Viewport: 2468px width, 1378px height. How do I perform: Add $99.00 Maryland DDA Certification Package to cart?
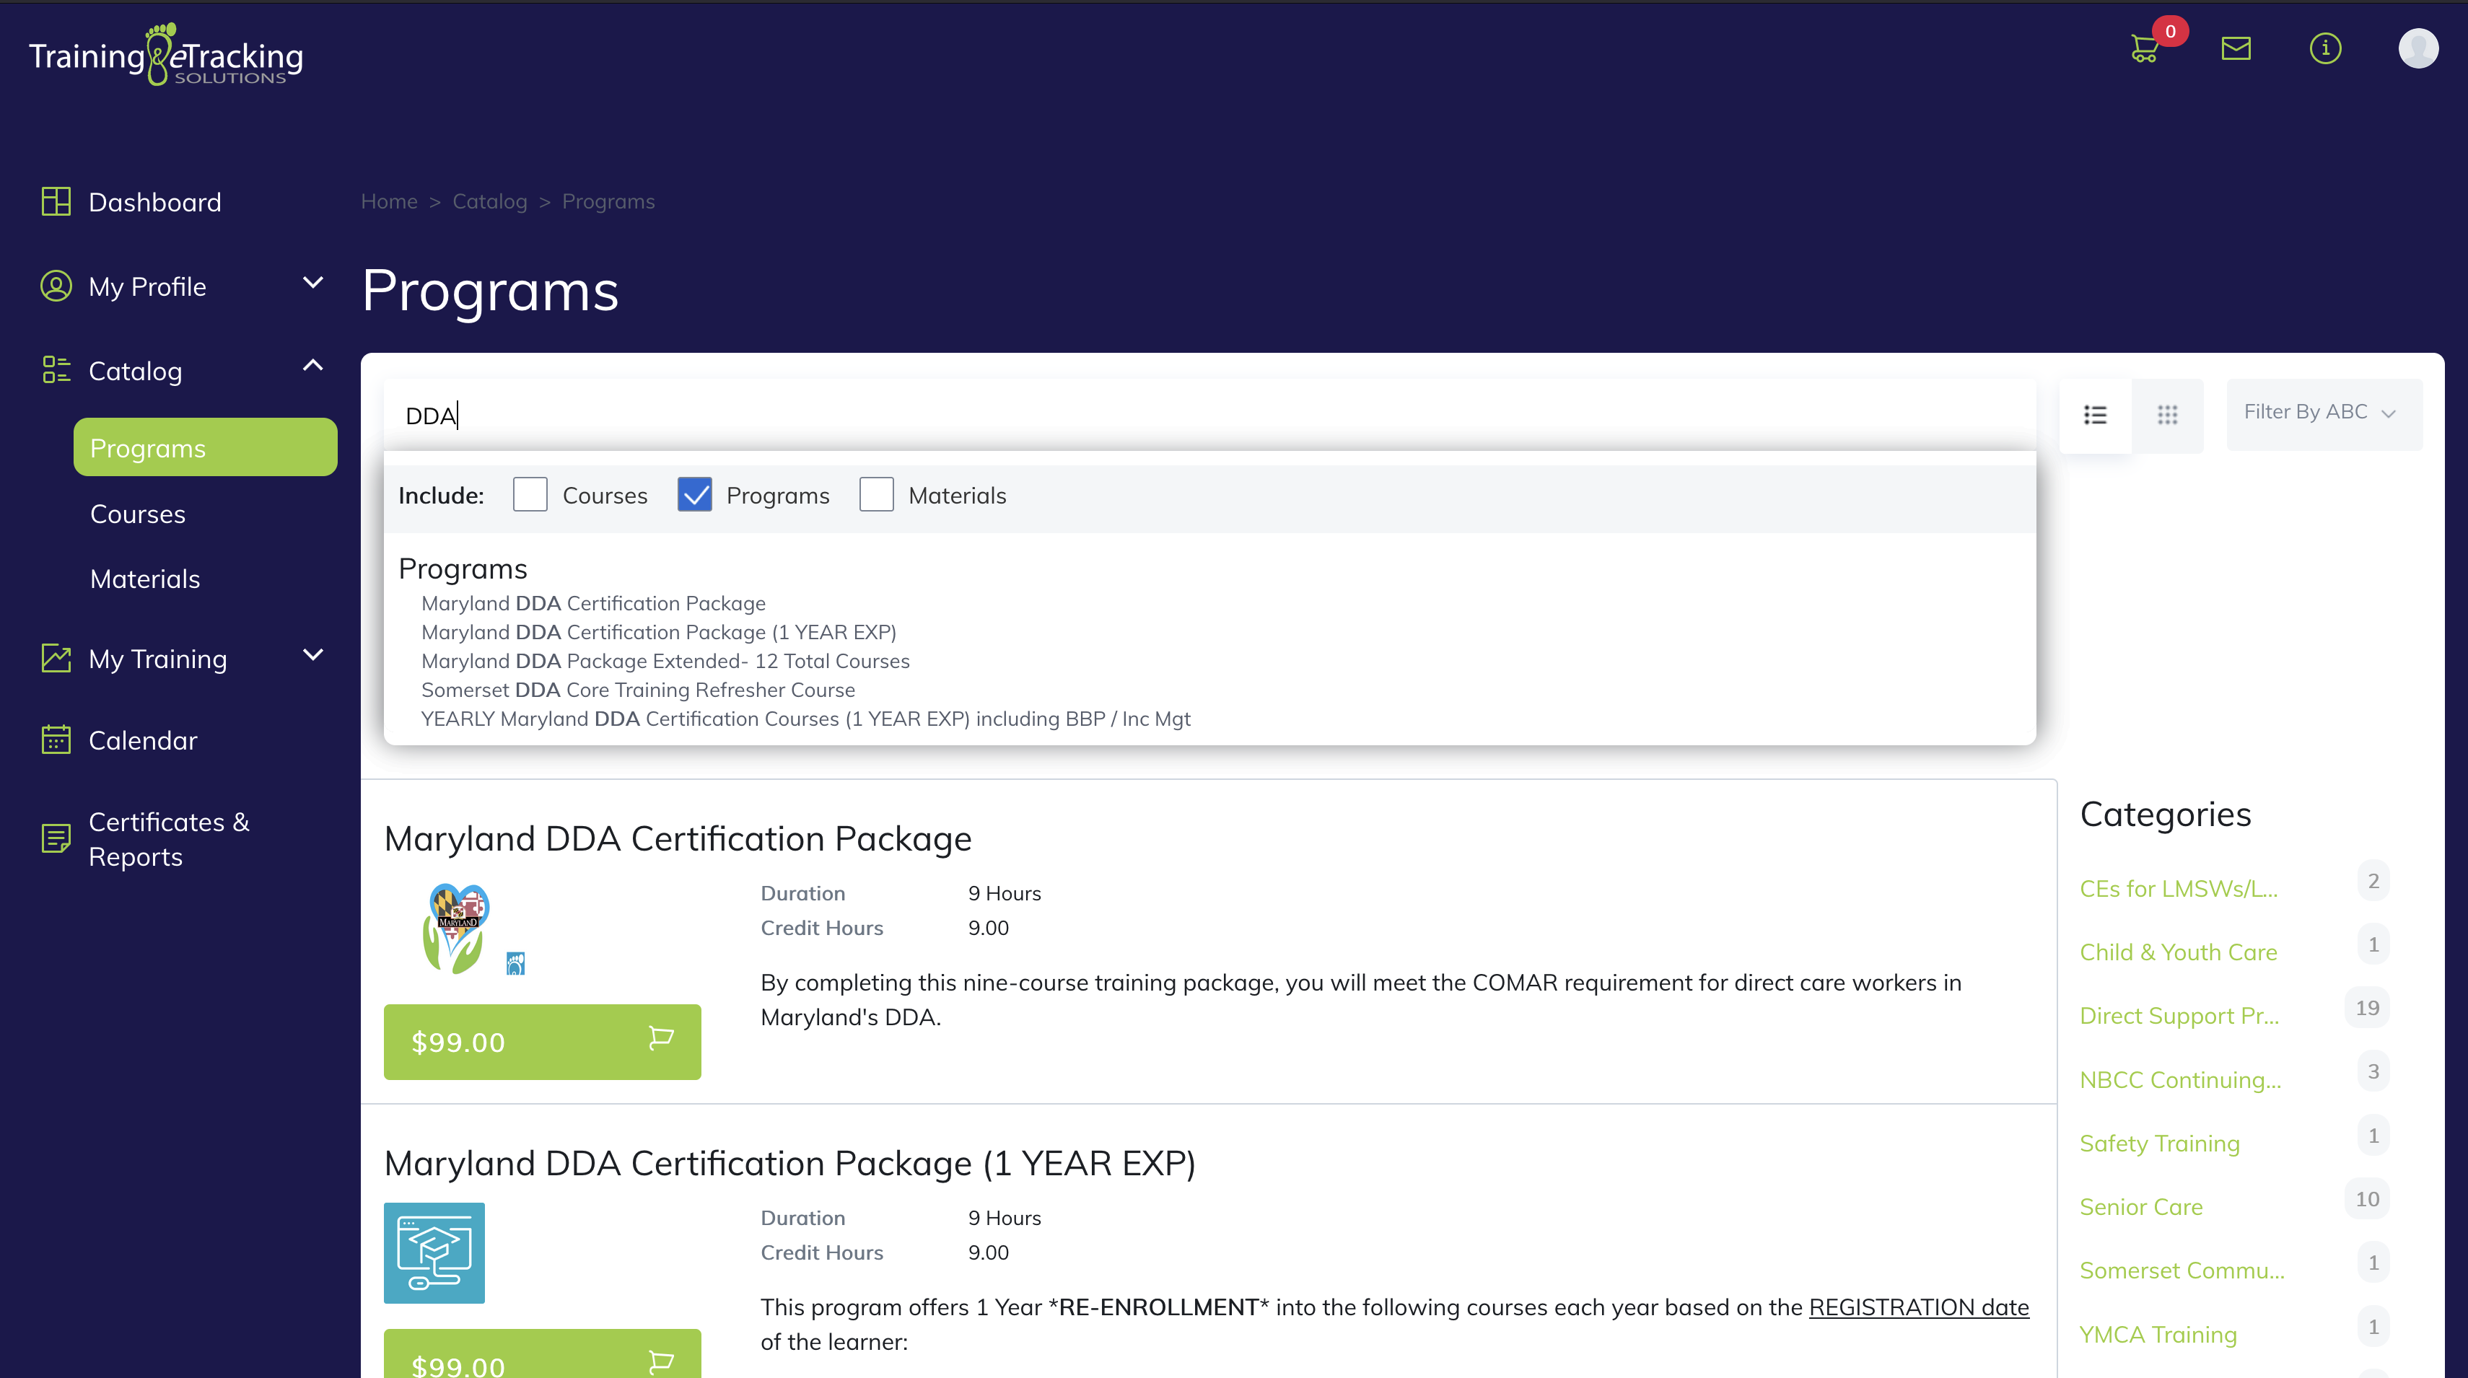(x=542, y=1042)
